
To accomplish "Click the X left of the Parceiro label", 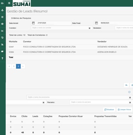I will click(x=43, y=102).
